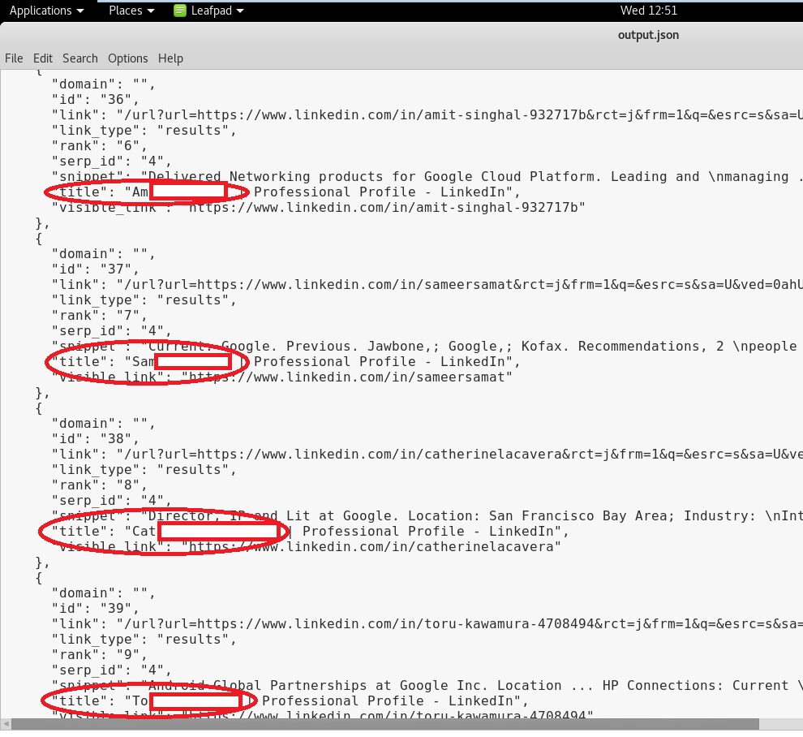The height and width of the screenshot is (737, 803).
Task: Open the Applications menu in top panel
Action: 46,11
